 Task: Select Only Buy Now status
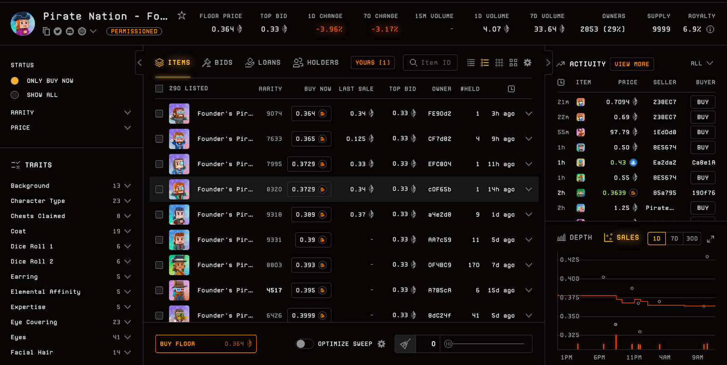point(15,81)
